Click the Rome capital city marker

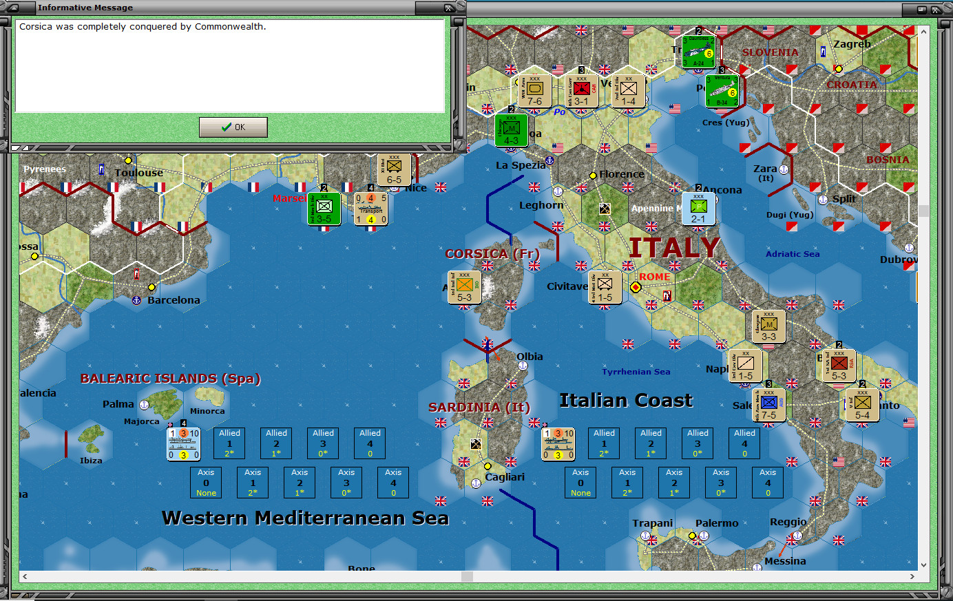coord(636,287)
